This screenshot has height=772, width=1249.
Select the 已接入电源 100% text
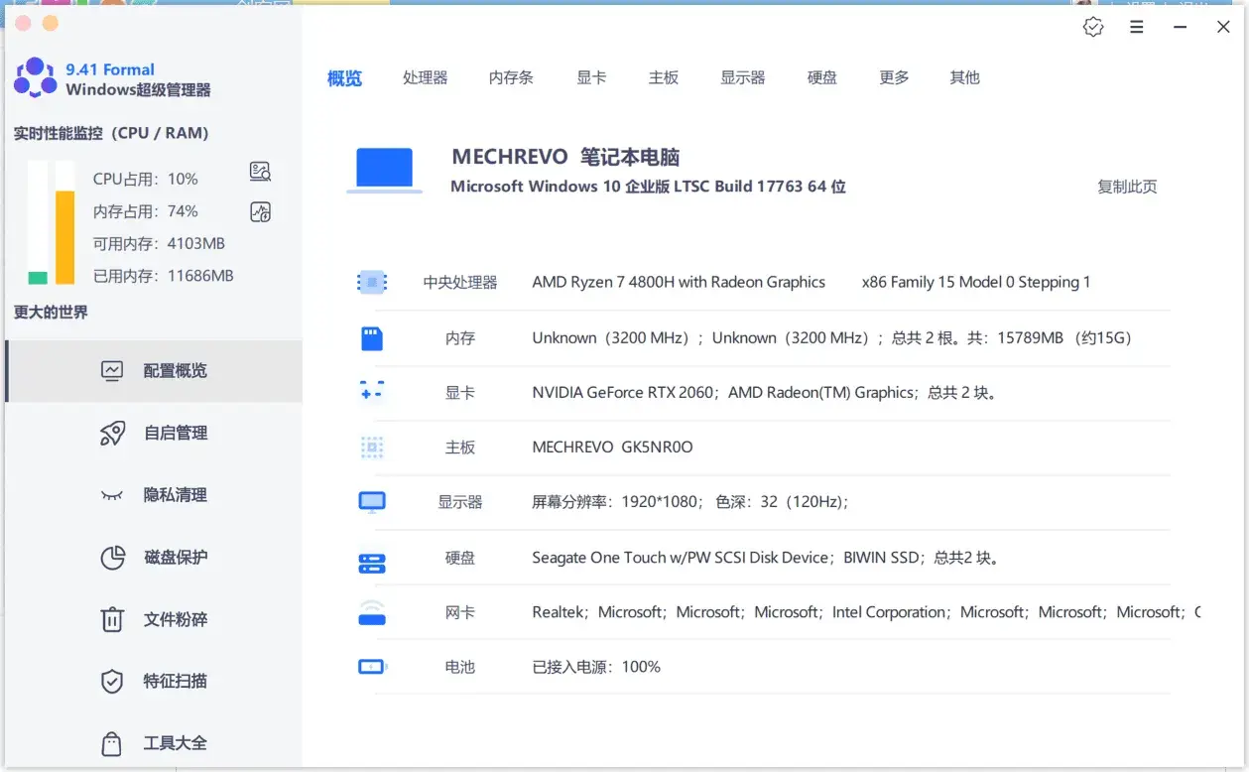click(x=596, y=667)
